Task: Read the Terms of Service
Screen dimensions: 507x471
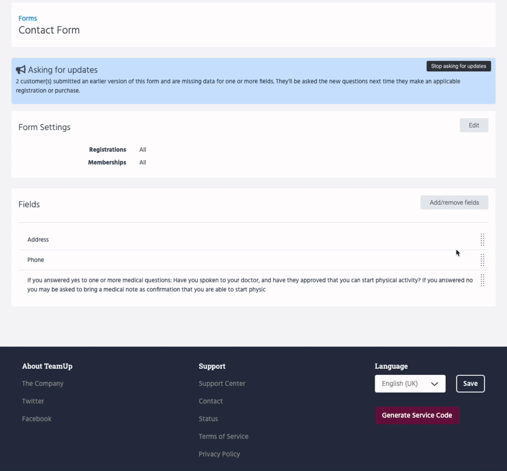Action: [224, 437]
